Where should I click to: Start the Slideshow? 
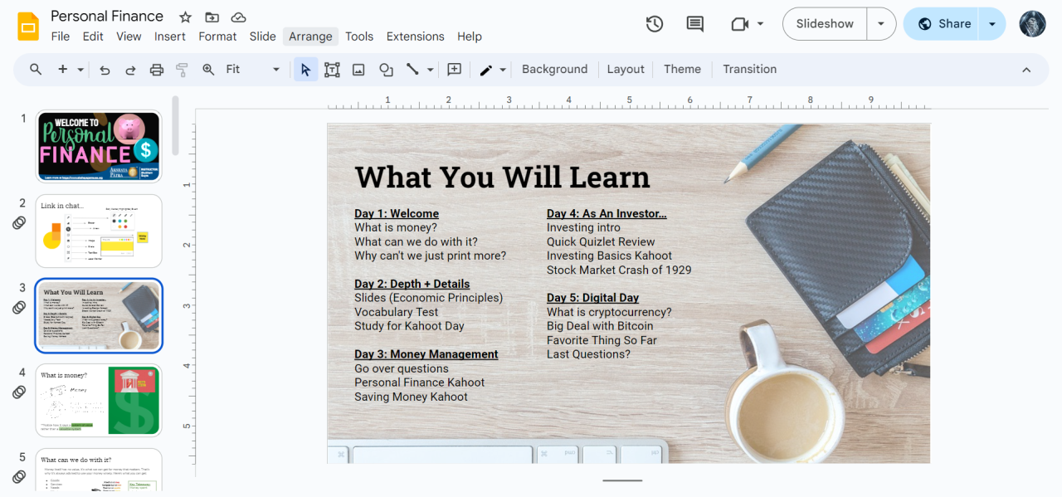[x=825, y=24]
